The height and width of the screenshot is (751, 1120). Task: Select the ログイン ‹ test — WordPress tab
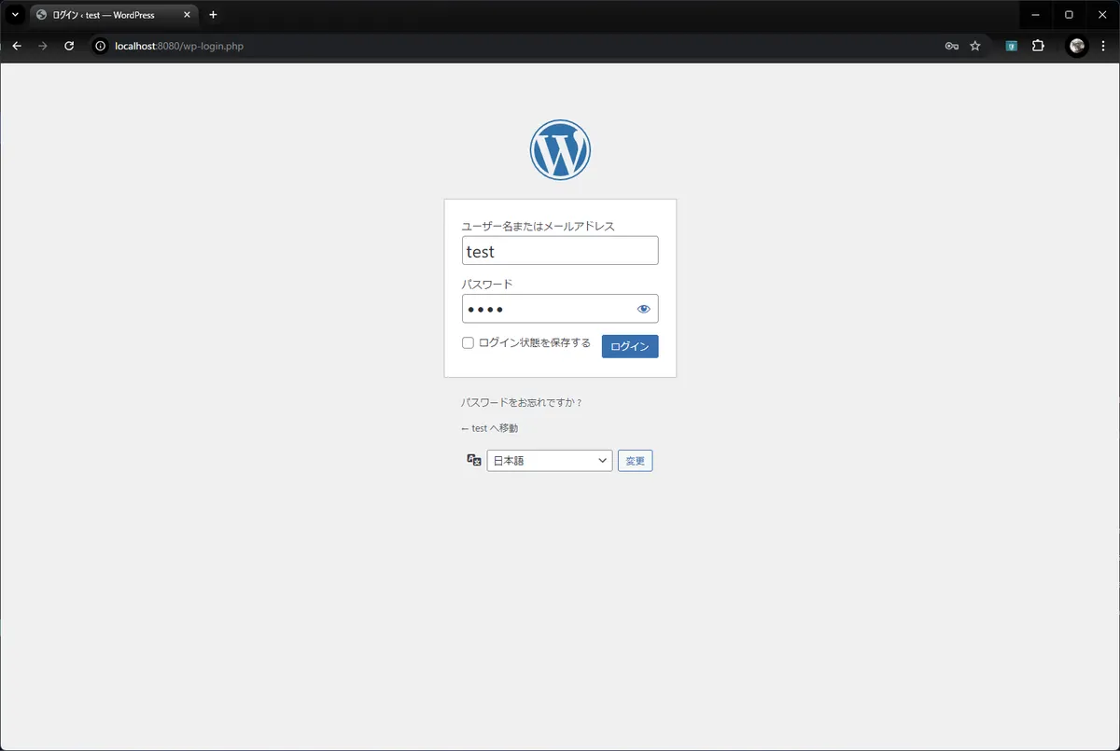pos(114,15)
